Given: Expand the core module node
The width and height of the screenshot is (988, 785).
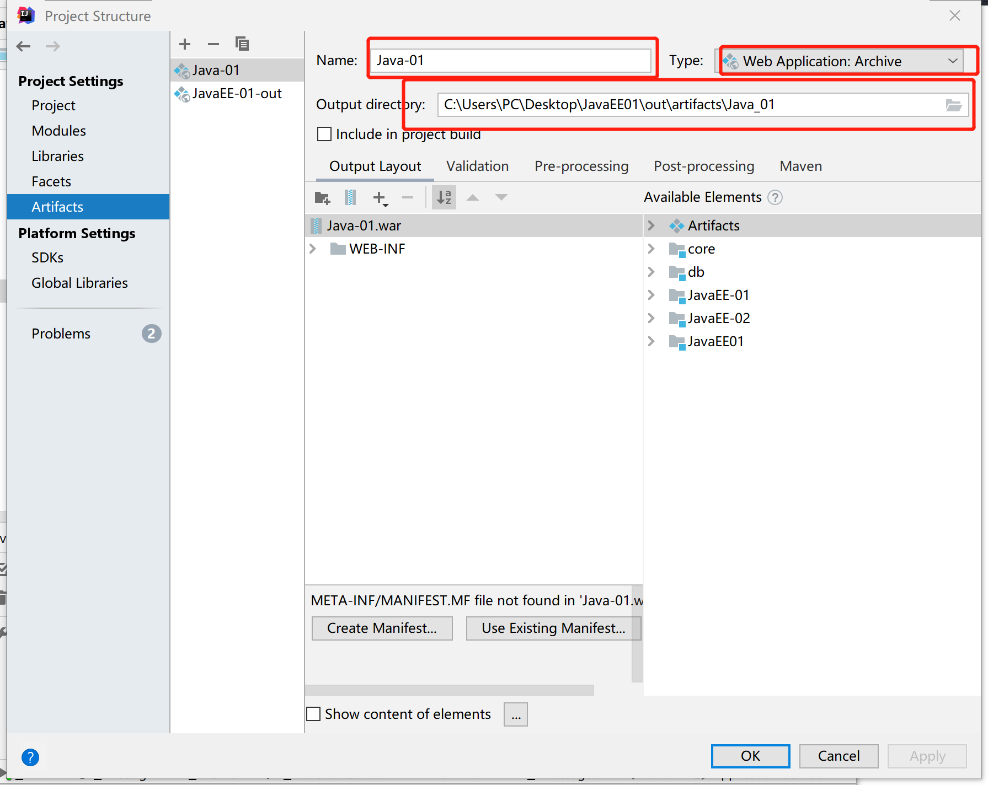Looking at the screenshot, I should point(651,249).
